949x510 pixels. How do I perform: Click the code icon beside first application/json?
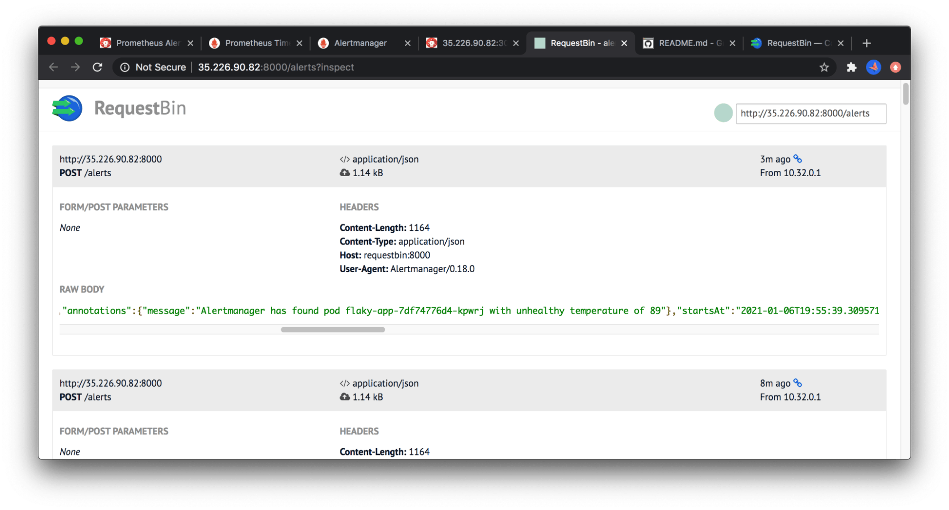(345, 160)
